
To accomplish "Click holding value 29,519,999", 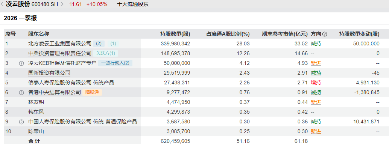I will tap(177, 73).
